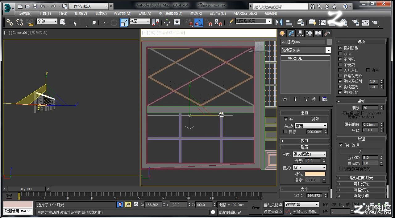
Task: Activate the Select Object arrow tool
Action: tap(63, 22)
